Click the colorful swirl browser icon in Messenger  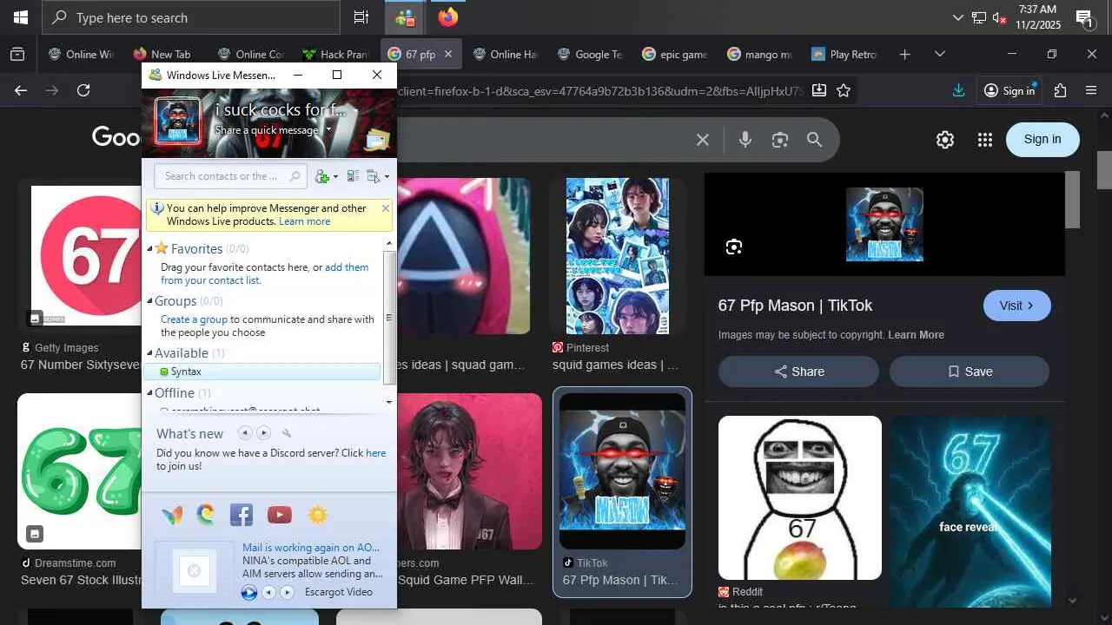coord(206,515)
